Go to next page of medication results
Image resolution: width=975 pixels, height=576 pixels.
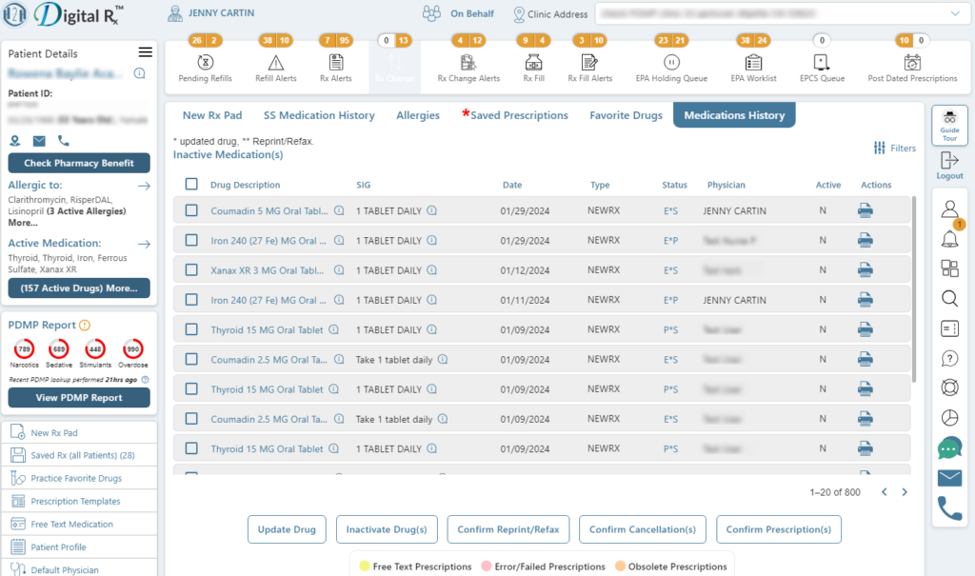point(905,492)
